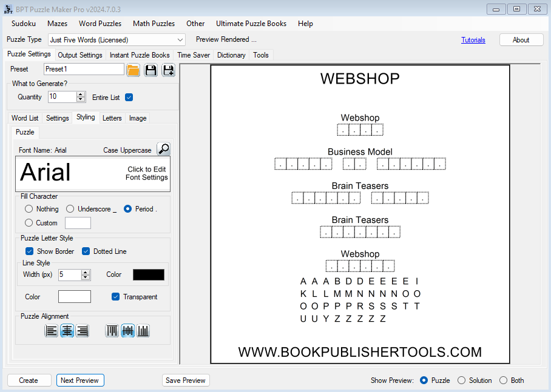Open the Word Puzzles menu
The image size is (551, 392).
[x=100, y=24]
